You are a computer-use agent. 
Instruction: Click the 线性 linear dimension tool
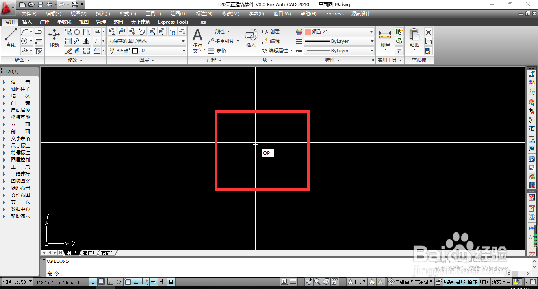coord(217,32)
